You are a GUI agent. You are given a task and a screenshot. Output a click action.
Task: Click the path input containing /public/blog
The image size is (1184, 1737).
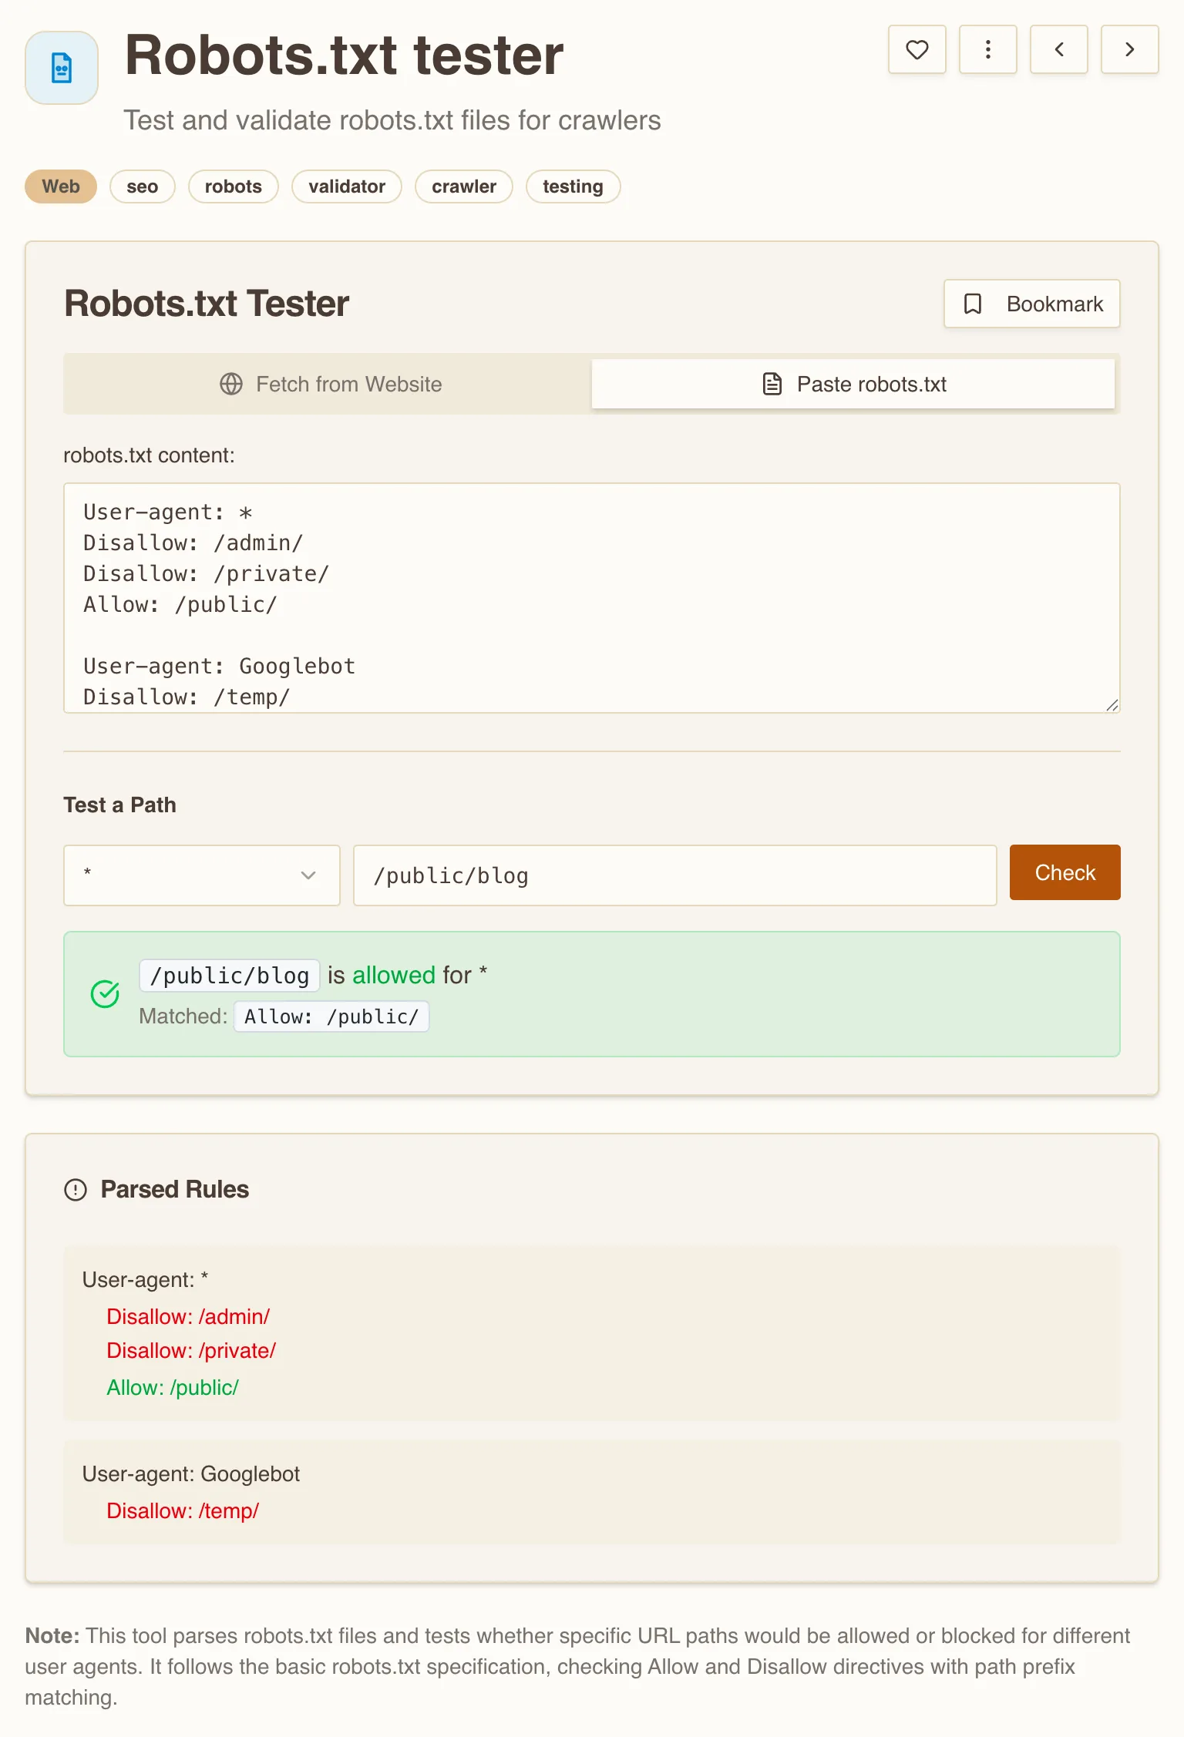[x=674, y=875]
